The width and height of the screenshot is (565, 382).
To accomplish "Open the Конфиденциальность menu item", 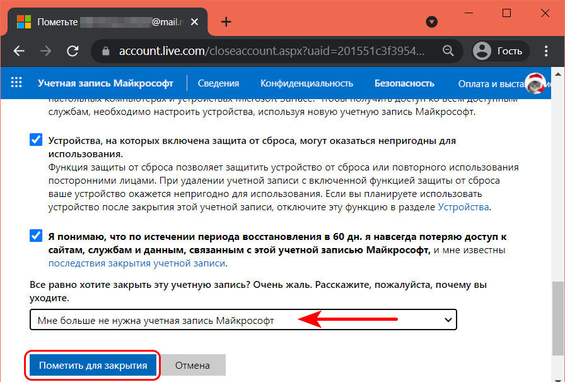I will (306, 83).
